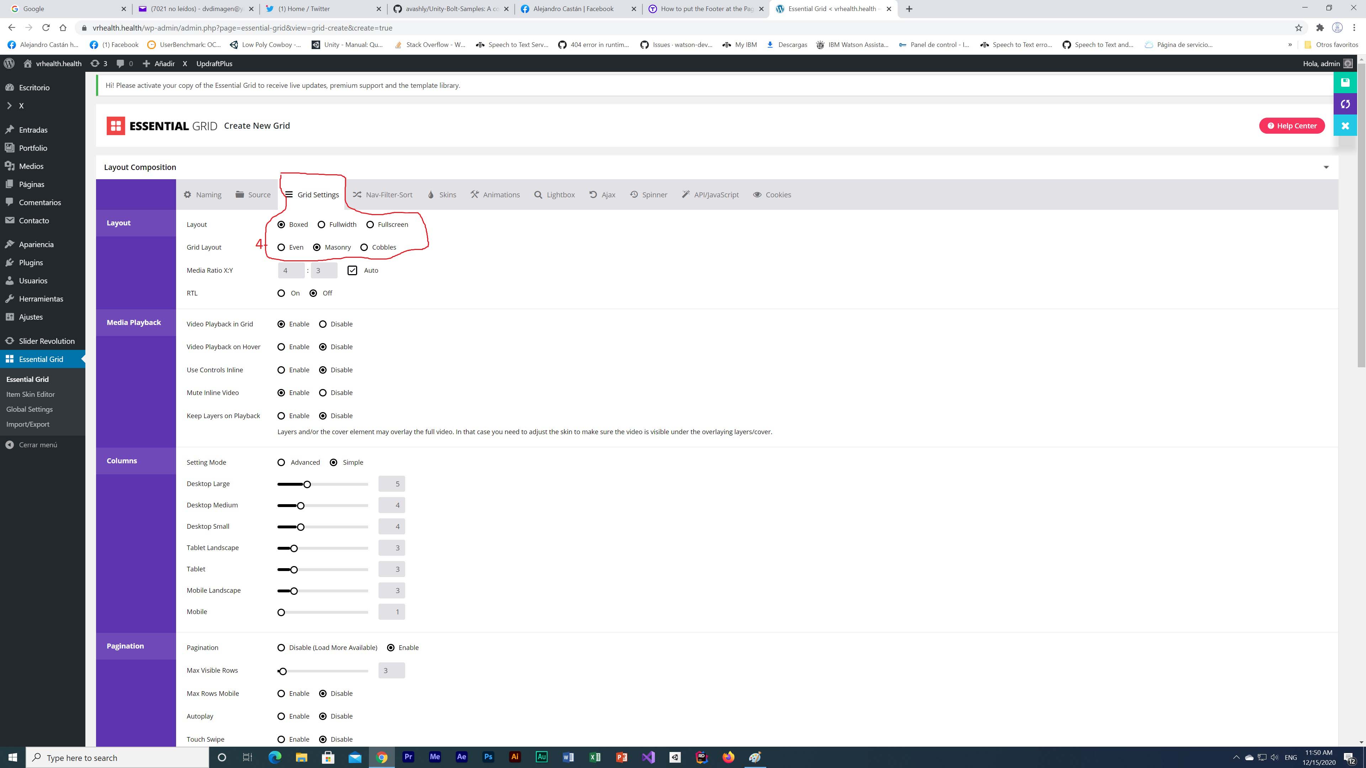Open the Help Center button
The width and height of the screenshot is (1366, 768).
(1292, 126)
